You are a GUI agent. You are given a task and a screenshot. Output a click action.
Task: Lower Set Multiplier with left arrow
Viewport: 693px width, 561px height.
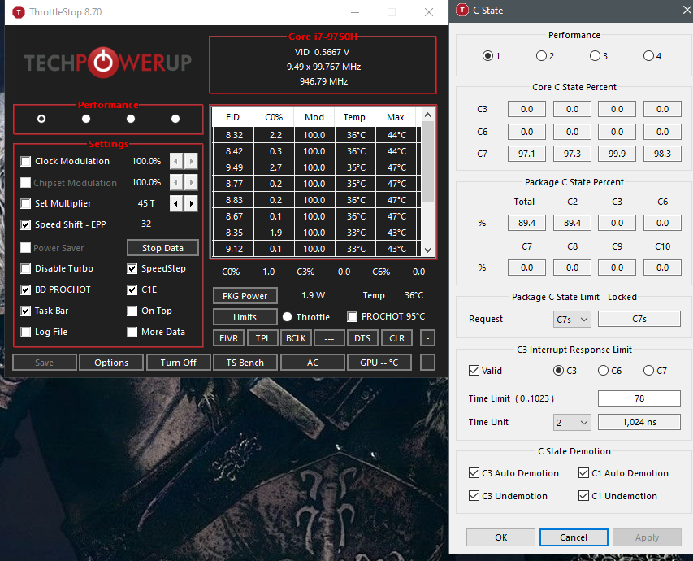click(176, 203)
